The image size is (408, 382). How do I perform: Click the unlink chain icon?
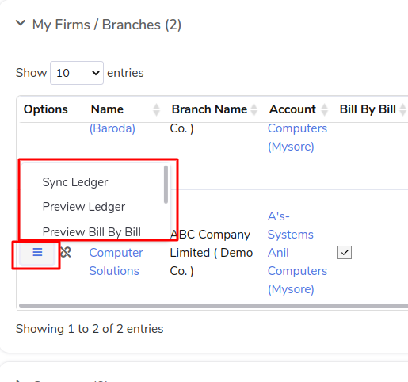66,252
